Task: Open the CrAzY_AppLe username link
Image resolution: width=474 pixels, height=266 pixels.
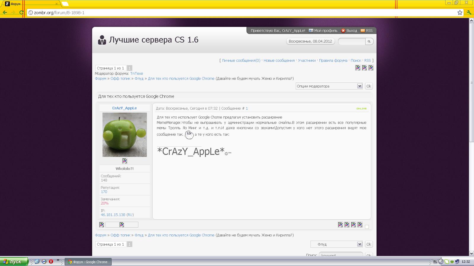Action: pos(124,108)
